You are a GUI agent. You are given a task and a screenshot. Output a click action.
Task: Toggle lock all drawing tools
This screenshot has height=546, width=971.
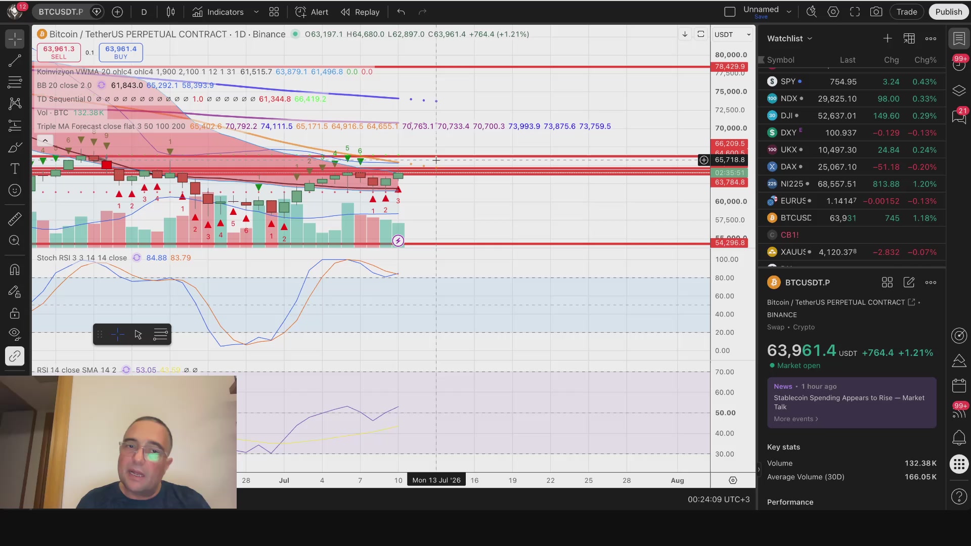(x=15, y=313)
